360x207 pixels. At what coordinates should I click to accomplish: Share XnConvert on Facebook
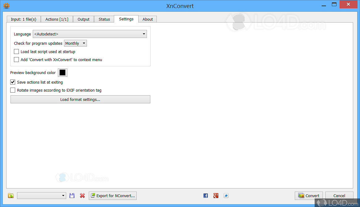[205, 195]
